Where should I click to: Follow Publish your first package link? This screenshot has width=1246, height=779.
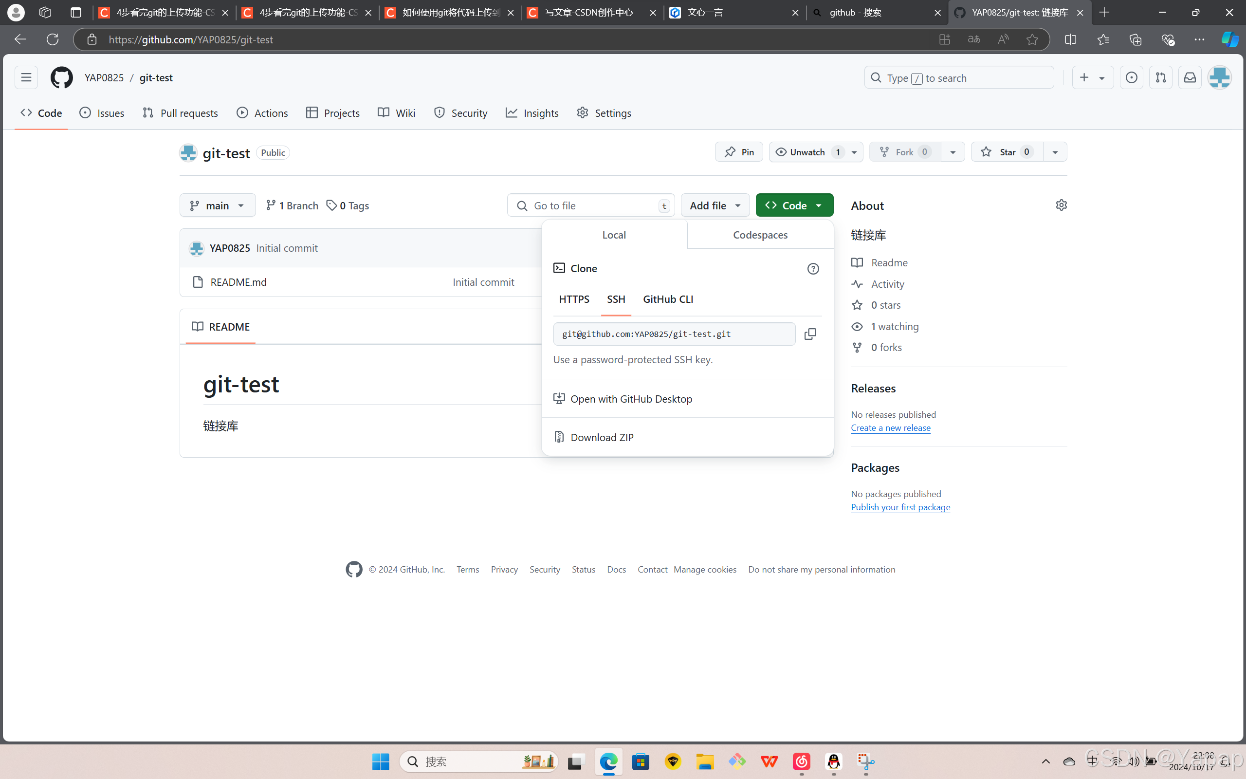click(900, 507)
